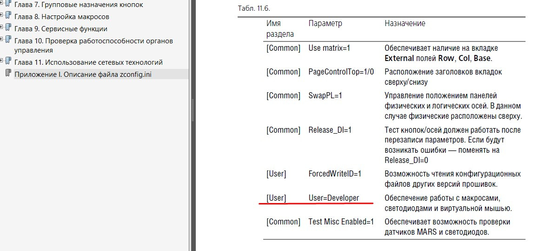Expand the Глава 9 bookmark node
The width and height of the screenshot is (539, 251).
click(1, 27)
